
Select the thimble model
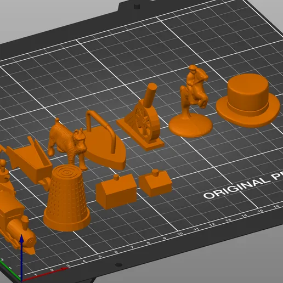67,197
